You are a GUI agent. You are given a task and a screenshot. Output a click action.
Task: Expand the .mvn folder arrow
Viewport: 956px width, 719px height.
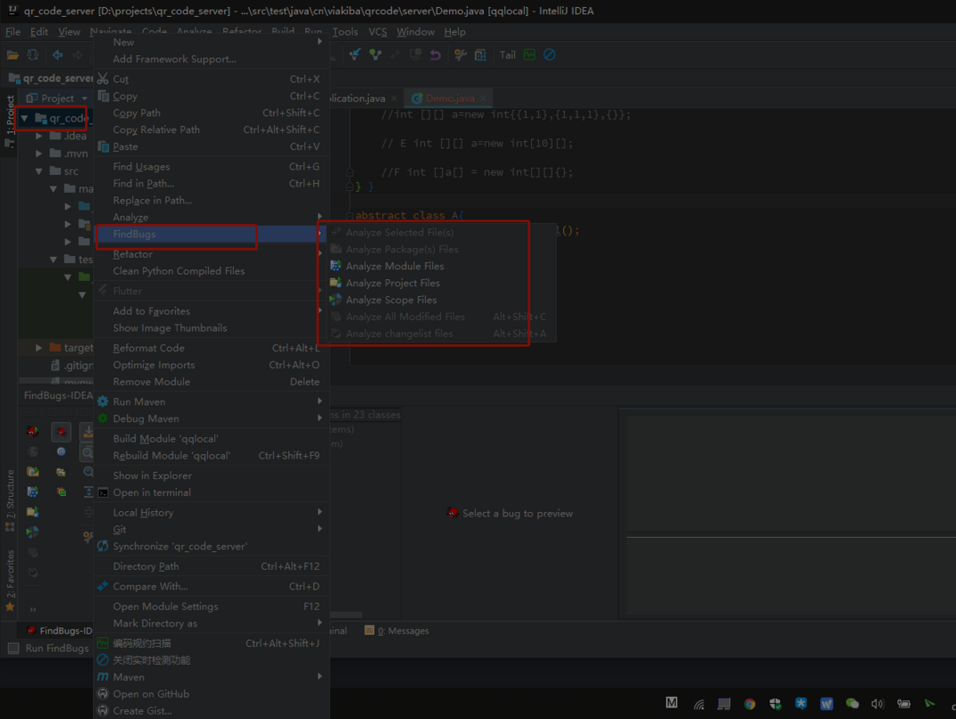[x=39, y=153]
